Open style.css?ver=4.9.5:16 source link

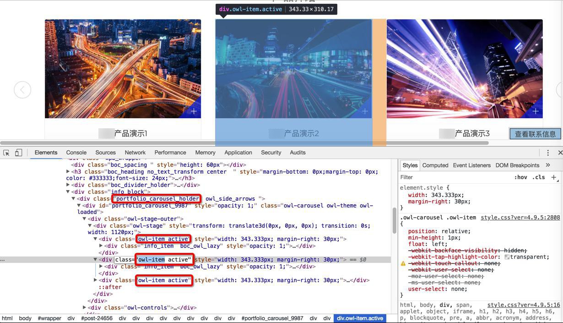click(x=524, y=305)
